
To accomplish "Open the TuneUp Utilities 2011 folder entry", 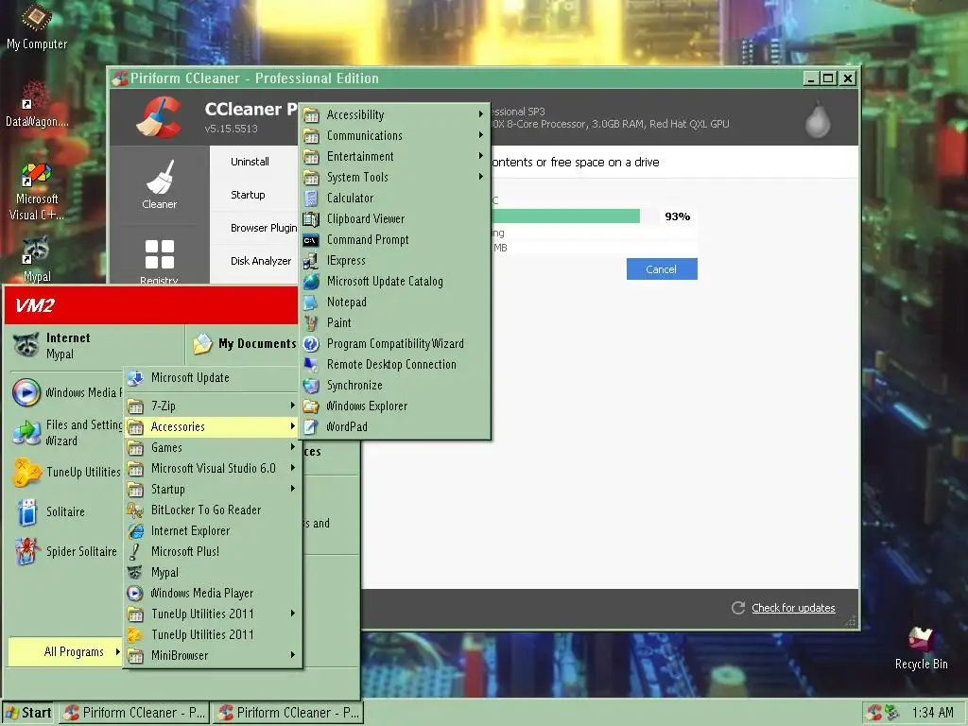I will (x=212, y=614).
